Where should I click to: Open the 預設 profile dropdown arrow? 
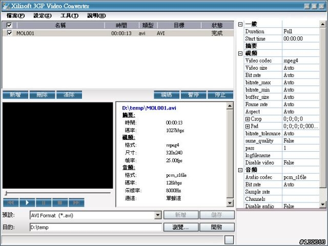pos(158,215)
